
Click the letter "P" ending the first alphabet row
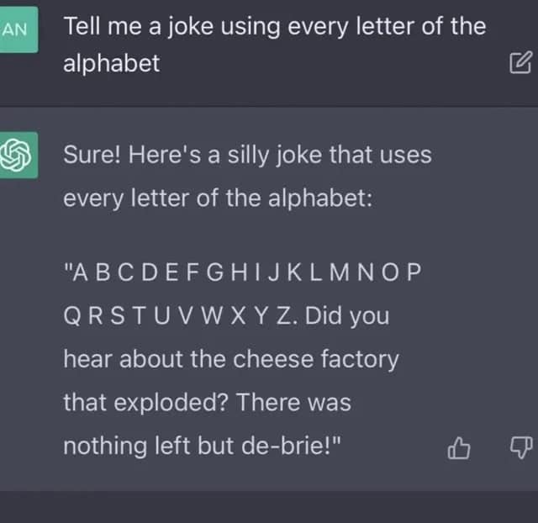(412, 274)
